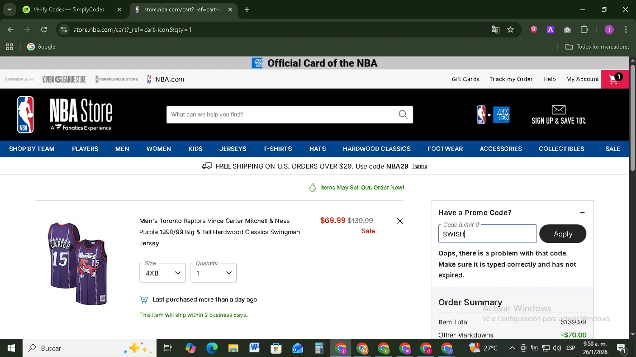Open the Footwear menu
Viewport: 636px width, 357px height.
click(445, 149)
